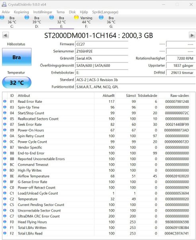This screenshot has height=240, width=196.
Task: Click blue status dot for Read Error Rate
Action: (5, 101)
